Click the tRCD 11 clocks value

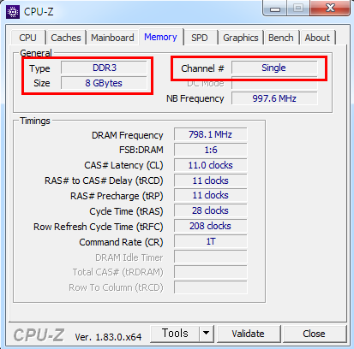pos(211,180)
